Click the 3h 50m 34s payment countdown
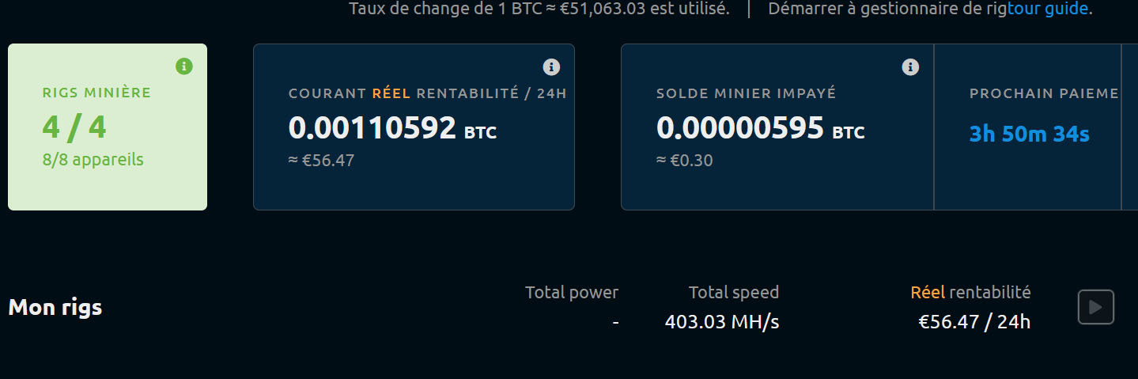1138x379 pixels. pos(1029,134)
